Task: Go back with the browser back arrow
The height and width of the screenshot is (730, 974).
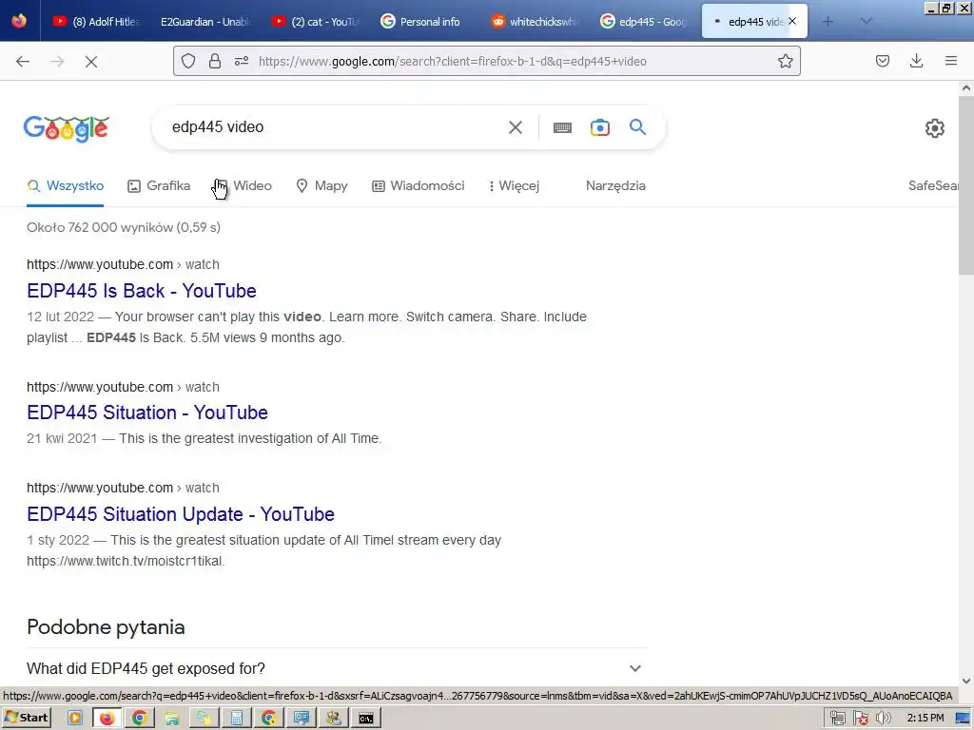Action: click(23, 62)
